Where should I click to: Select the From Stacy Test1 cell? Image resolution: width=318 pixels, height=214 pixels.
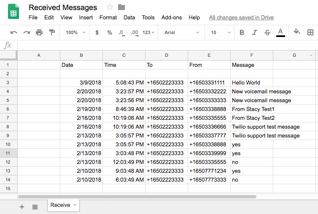(x=252, y=109)
